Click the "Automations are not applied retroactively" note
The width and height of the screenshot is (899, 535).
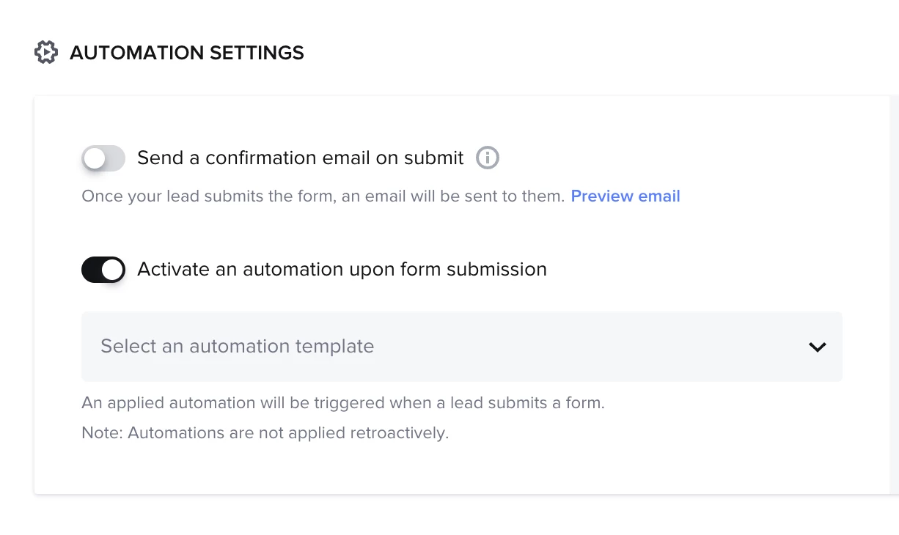coord(287,433)
